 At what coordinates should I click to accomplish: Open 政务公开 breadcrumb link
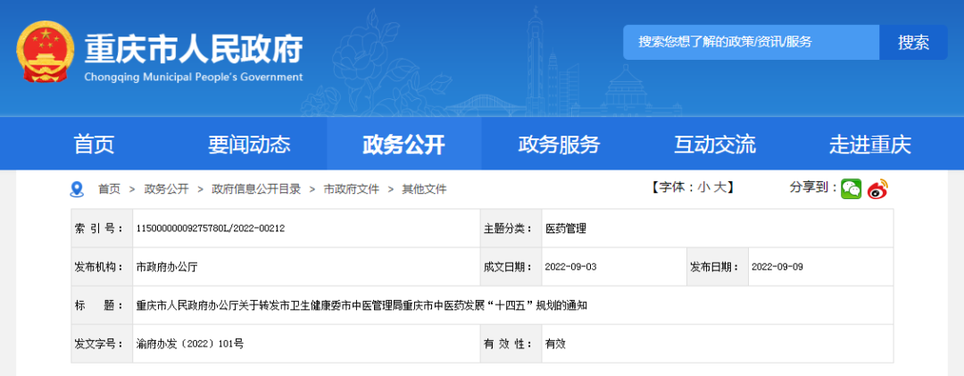(167, 189)
